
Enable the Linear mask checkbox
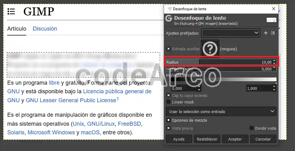[168, 102]
